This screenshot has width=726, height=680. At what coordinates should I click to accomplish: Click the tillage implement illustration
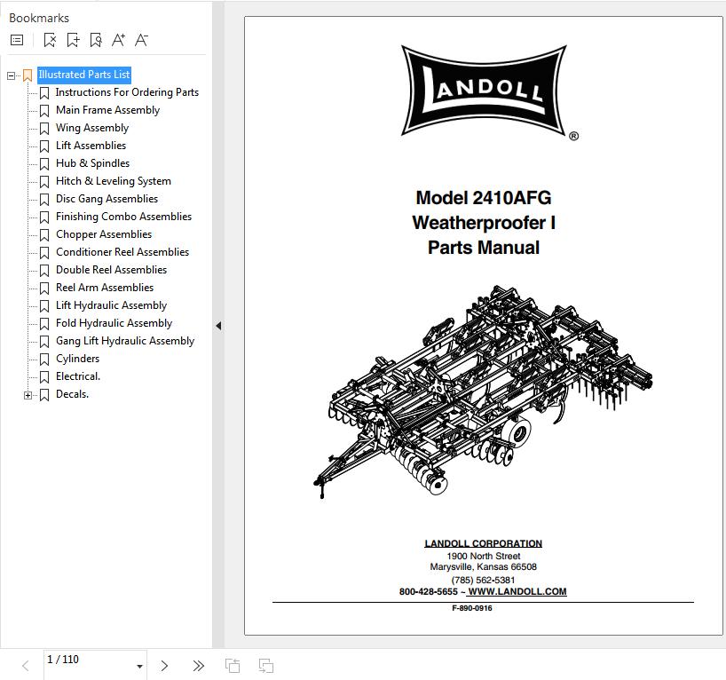[x=483, y=391]
